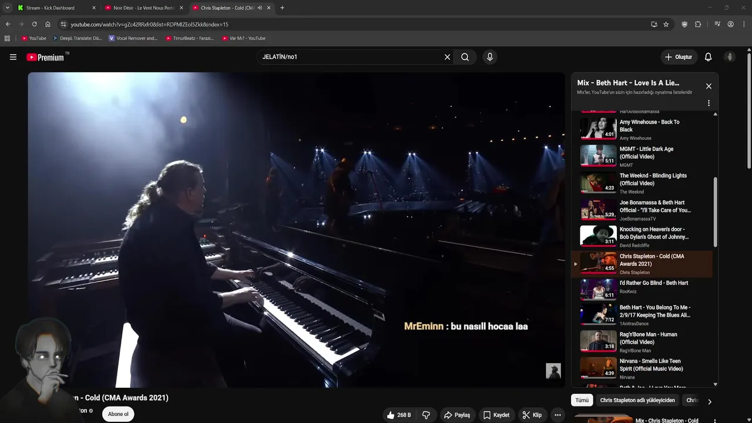Open the install/cast icon in address bar
Viewport: 752px width, 423px height.
tap(654, 24)
